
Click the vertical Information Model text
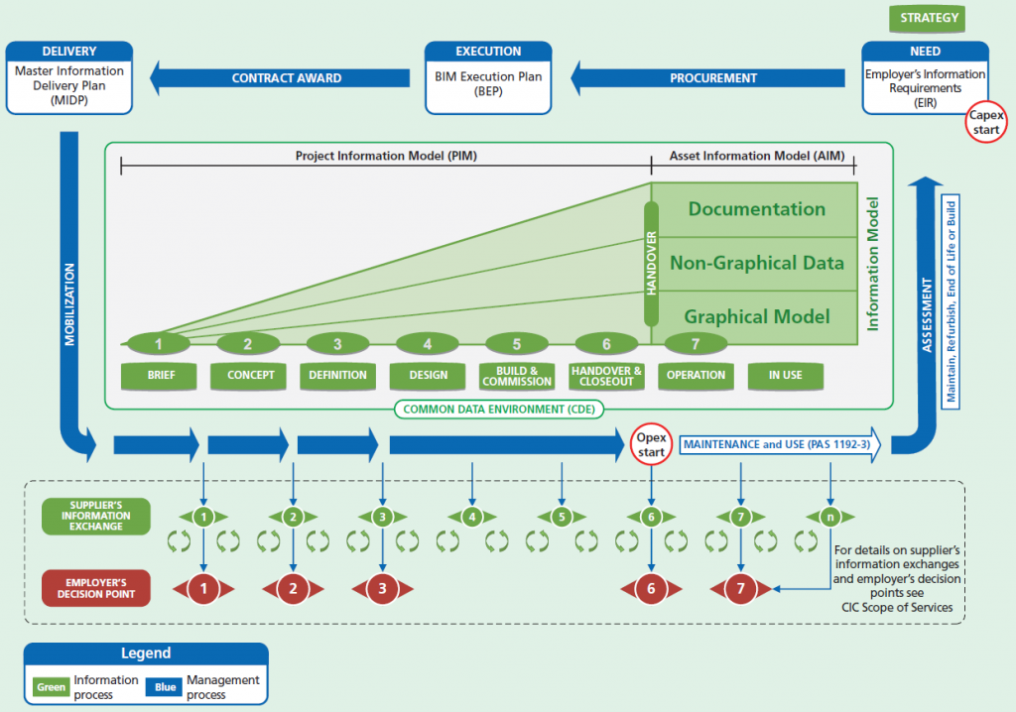(x=873, y=264)
